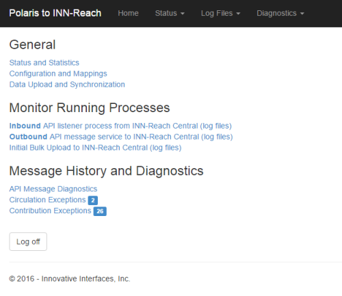Expand the Status dropdown menu
The width and height of the screenshot is (342, 296).
(170, 13)
